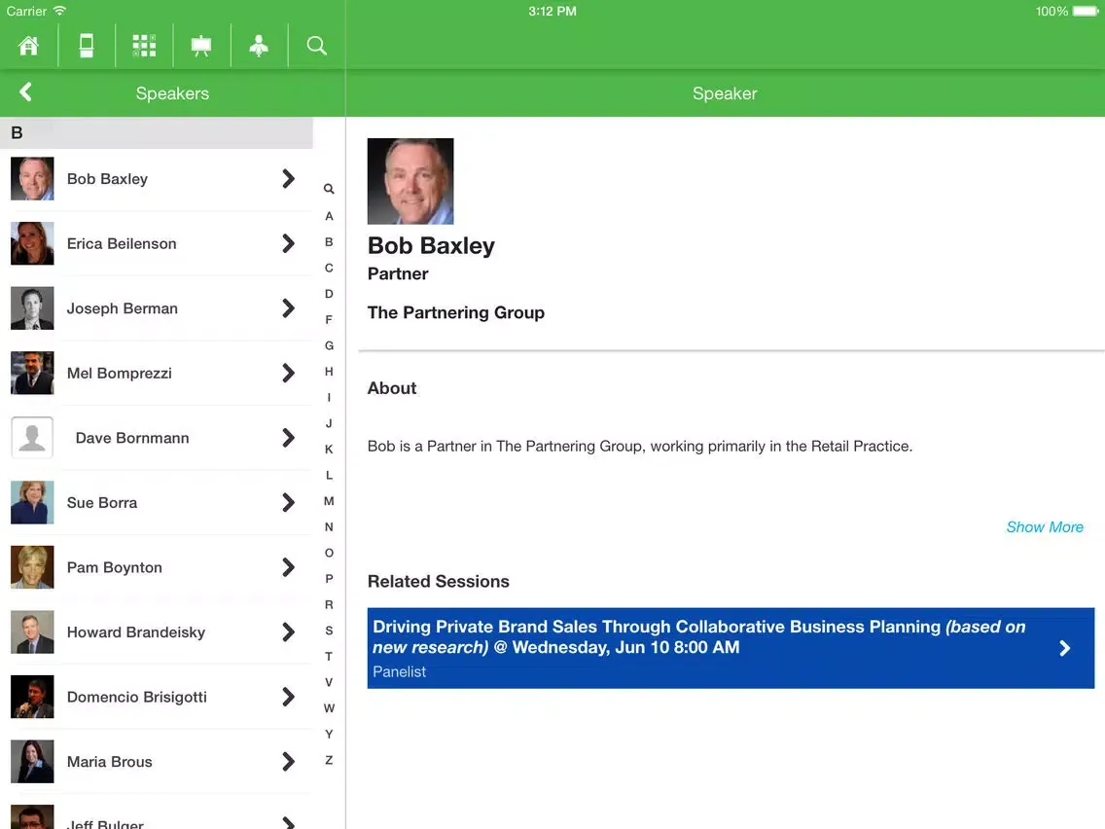Jump to letter S in index
The height and width of the screenshot is (829, 1105).
329,631
